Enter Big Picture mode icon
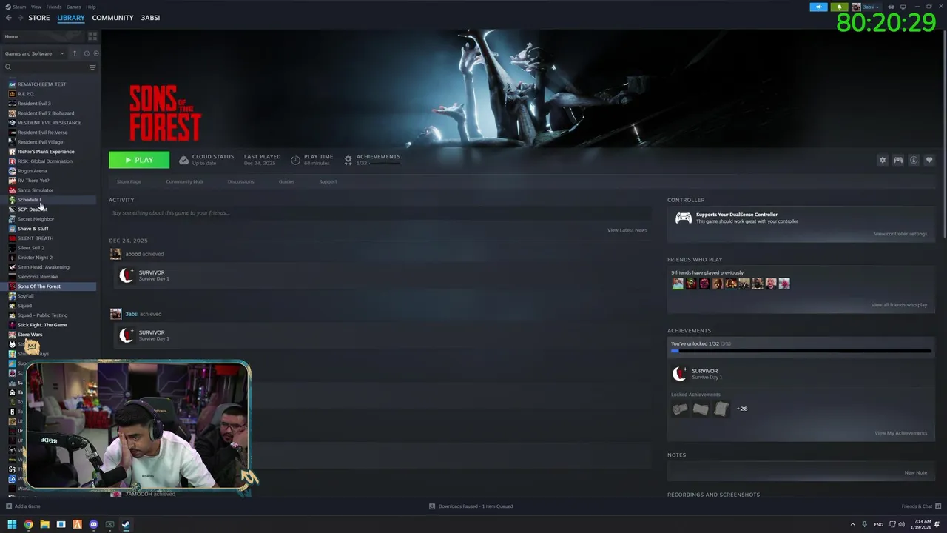This screenshot has height=533, width=947. point(903,7)
